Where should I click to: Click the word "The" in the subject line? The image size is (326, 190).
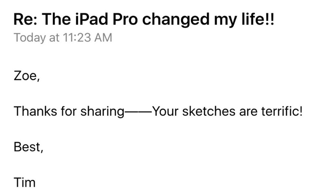(57, 19)
